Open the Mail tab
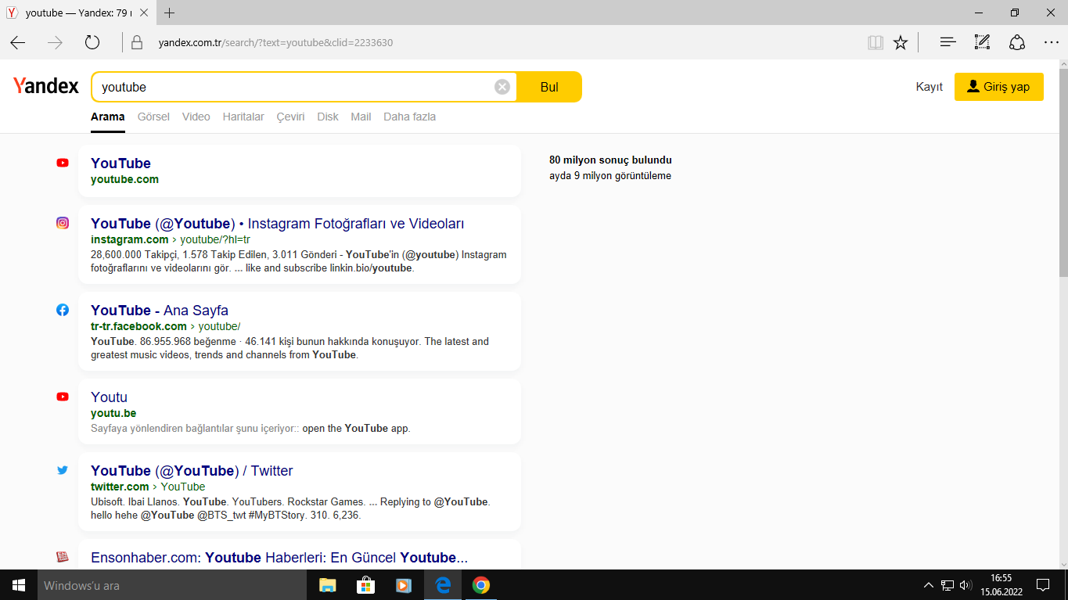This screenshot has height=600, width=1068. (361, 117)
